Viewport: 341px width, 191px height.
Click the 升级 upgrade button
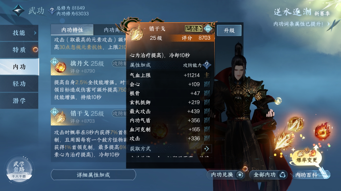pyautogui.click(x=229, y=31)
